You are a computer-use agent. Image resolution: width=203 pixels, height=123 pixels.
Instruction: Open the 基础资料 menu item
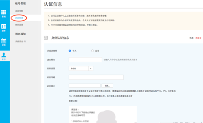click(19, 11)
